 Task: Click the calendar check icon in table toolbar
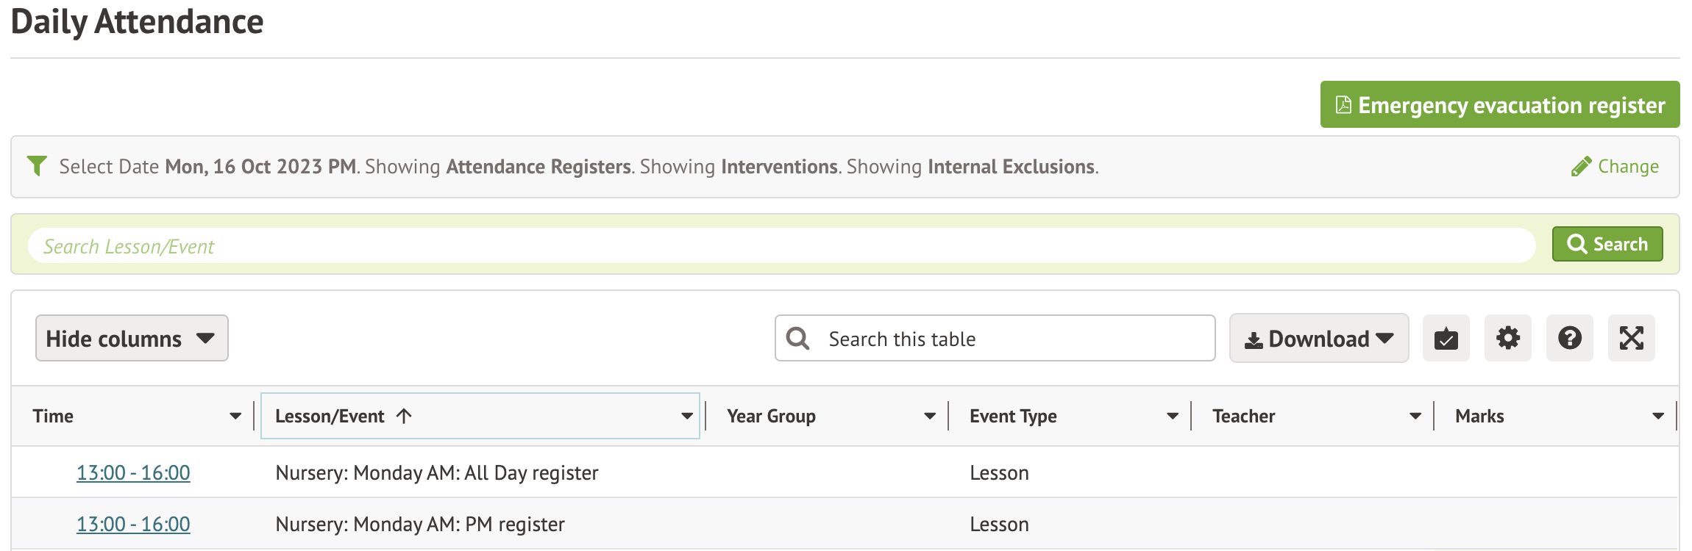pyautogui.click(x=1446, y=339)
